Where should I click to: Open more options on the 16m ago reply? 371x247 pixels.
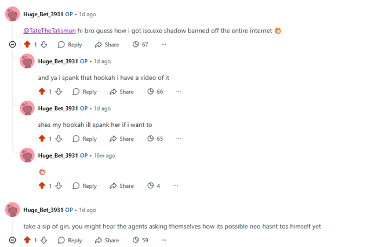(179, 186)
